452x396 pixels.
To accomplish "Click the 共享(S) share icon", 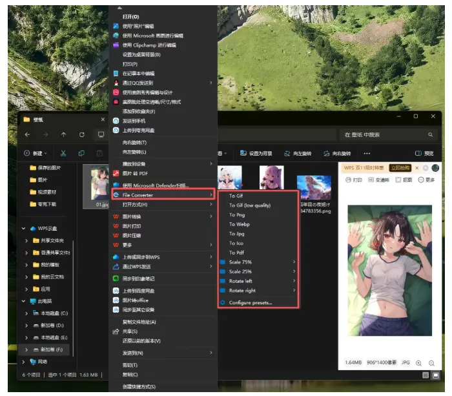I will 116,331.
